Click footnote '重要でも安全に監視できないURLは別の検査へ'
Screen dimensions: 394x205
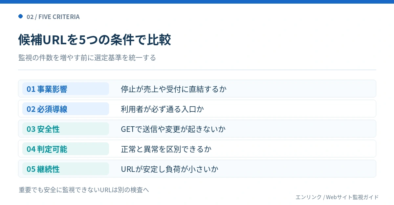pos(84,190)
